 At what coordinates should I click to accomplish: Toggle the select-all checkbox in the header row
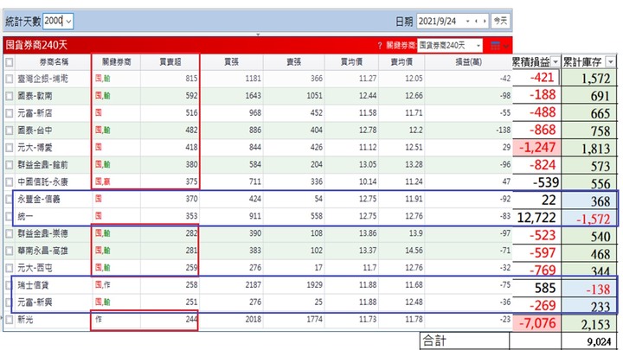tap(10, 62)
